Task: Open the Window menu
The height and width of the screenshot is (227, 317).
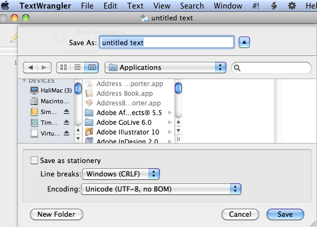Action: 228,6
